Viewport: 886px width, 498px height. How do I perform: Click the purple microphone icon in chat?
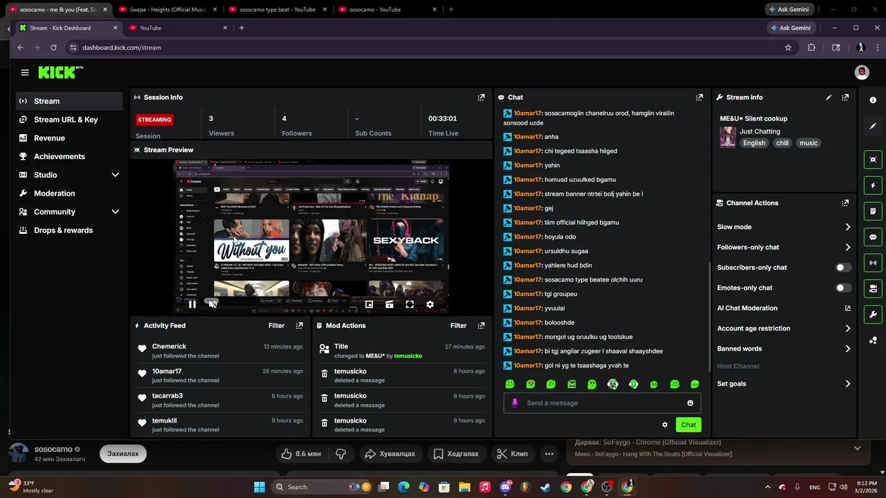514,403
